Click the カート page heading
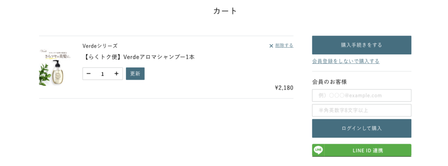 pyautogui.click(x=225, y=11)
